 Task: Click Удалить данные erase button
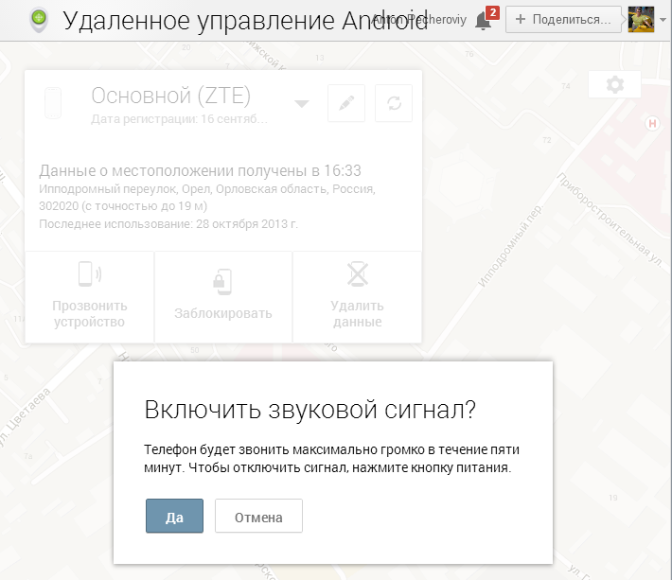click(x=358, y=296)
